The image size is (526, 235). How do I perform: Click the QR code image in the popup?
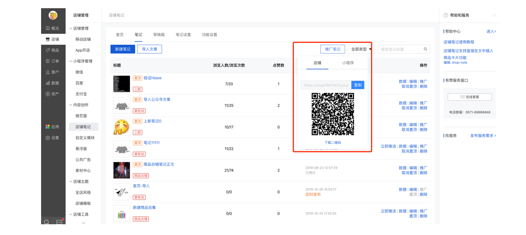coord(333,114)
